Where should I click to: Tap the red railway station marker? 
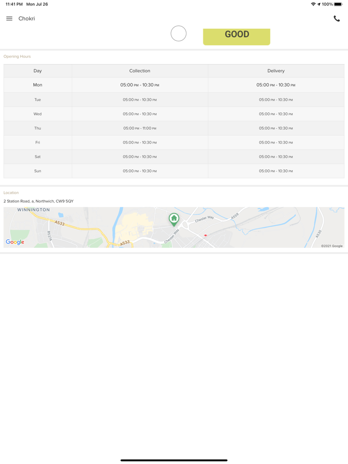click(205, 235)
